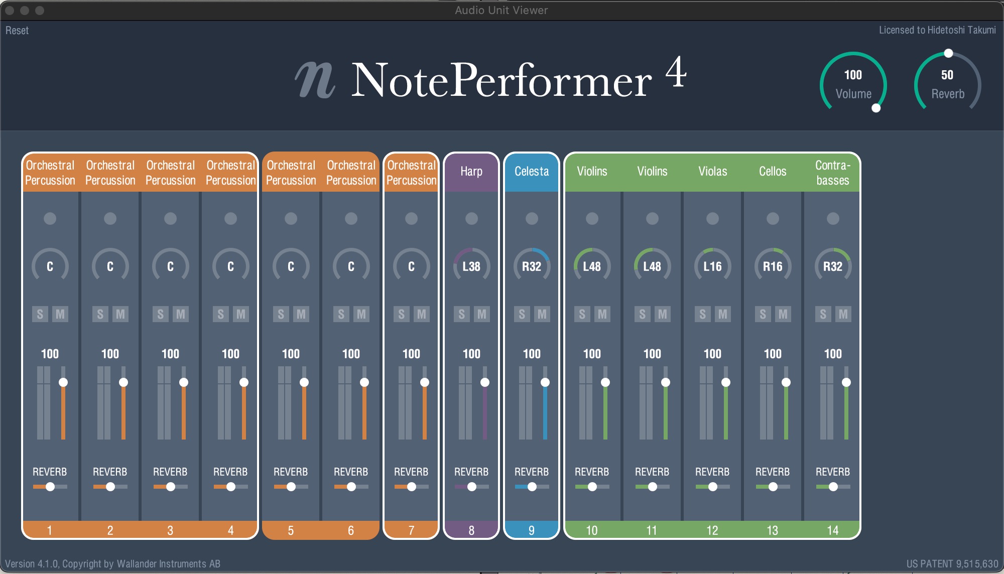Screen dimensions: 1004x574
Task: Solo channel 6 Orchestral Percussion
Action: pyautogui.click(x=341, y=314)
